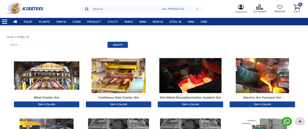
Task: Click the blue Search button
Action: click(118, 45)
